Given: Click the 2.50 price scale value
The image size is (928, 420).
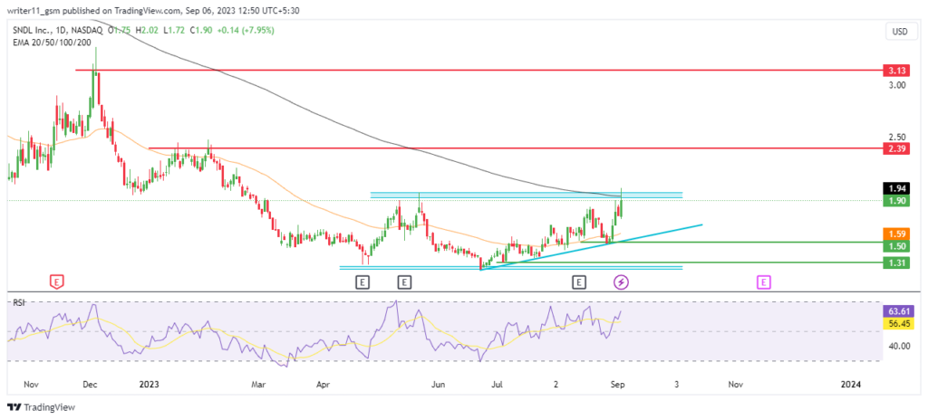Looking at the screenshot, I should [897, 137].
